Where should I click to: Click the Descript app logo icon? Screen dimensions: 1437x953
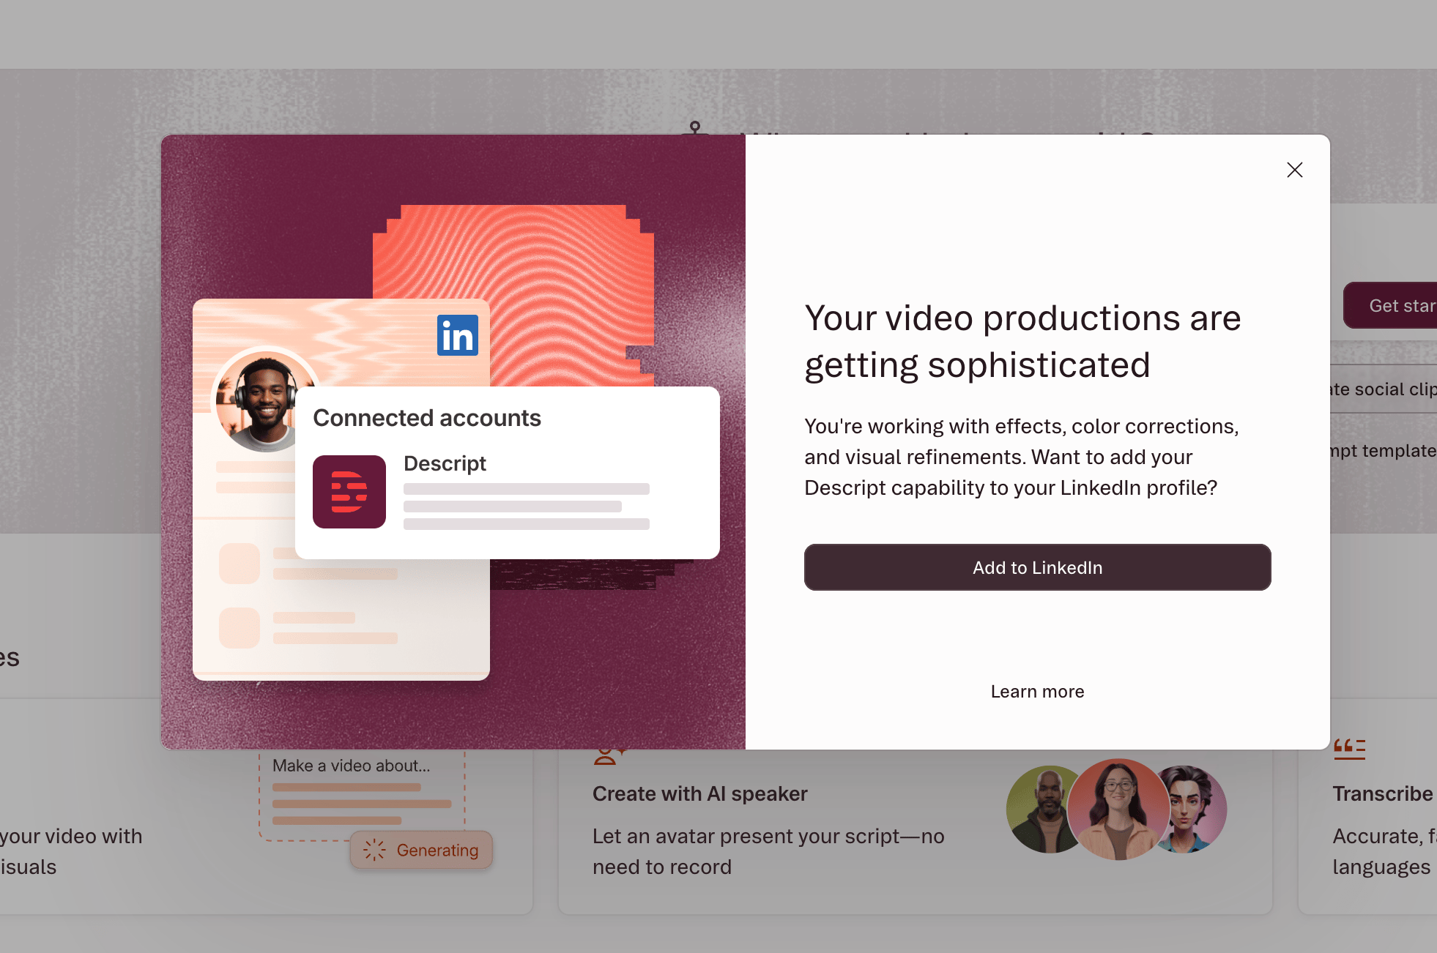pos(349,492)
